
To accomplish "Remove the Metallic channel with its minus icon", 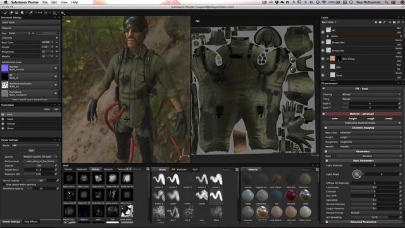I will pyautogui.click(x=56, y=56).
